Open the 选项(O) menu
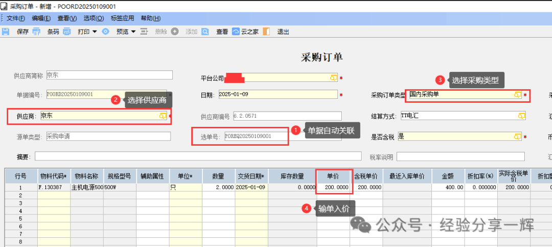The image size is (552, 247). (x=94, y=18)
